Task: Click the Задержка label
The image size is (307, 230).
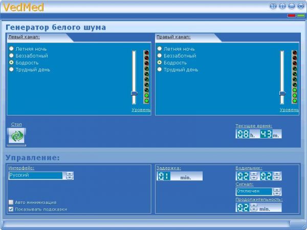Action: tap(168, 168)
